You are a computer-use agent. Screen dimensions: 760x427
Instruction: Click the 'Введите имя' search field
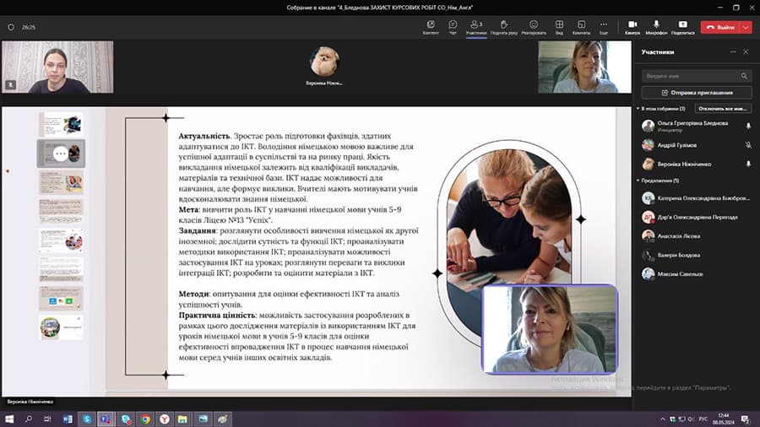(x=696, y=75)
